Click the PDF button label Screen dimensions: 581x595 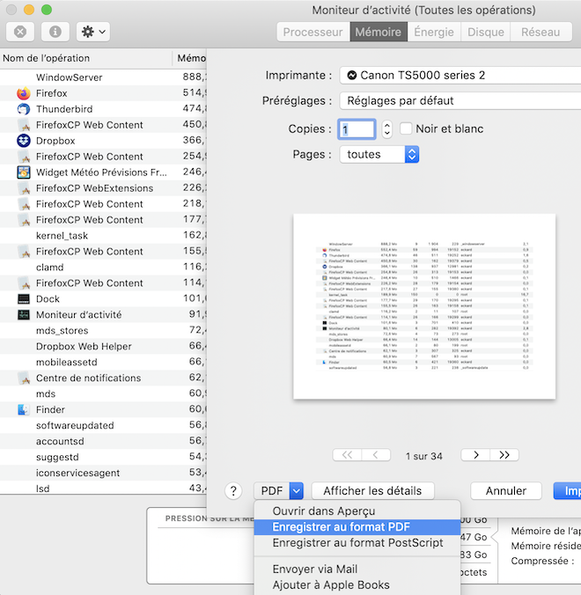[x=272, y=491]
